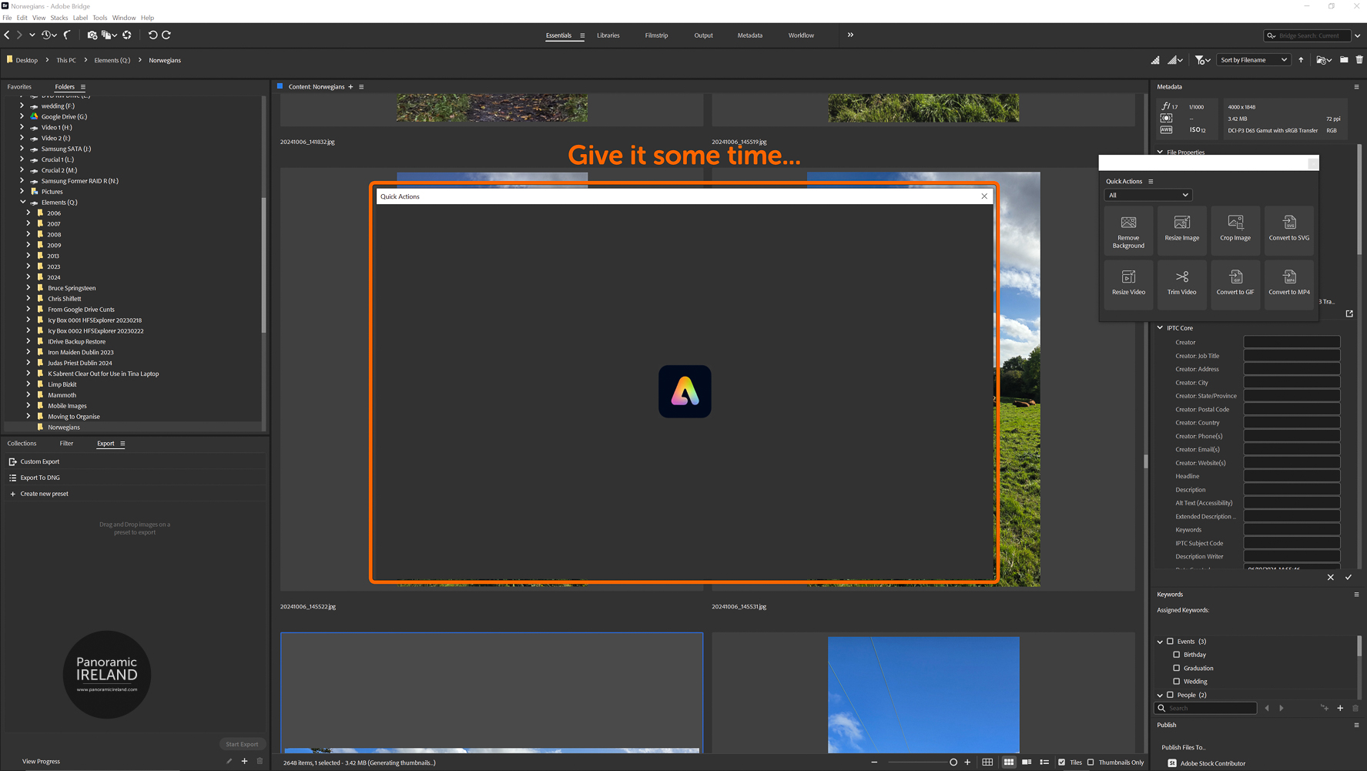
Task: Show more workspaces double-chevron
Action: point(850,35)
